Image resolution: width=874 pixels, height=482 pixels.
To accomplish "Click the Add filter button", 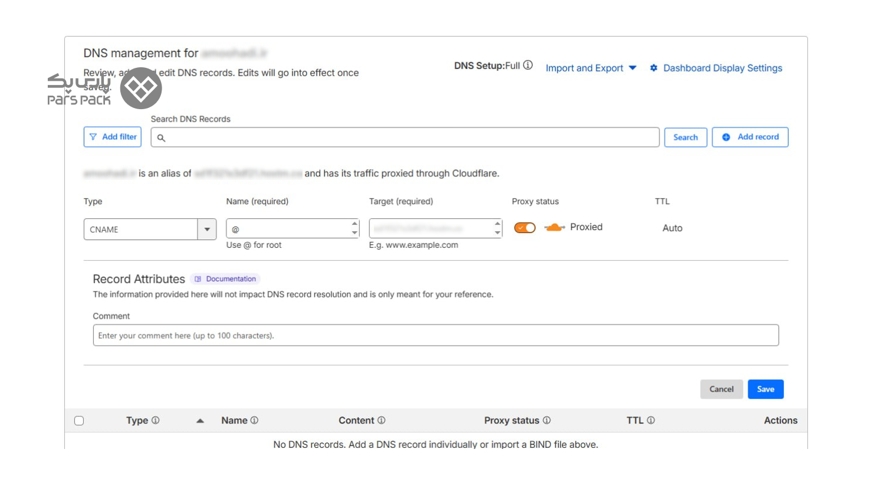I will [113, 137].
